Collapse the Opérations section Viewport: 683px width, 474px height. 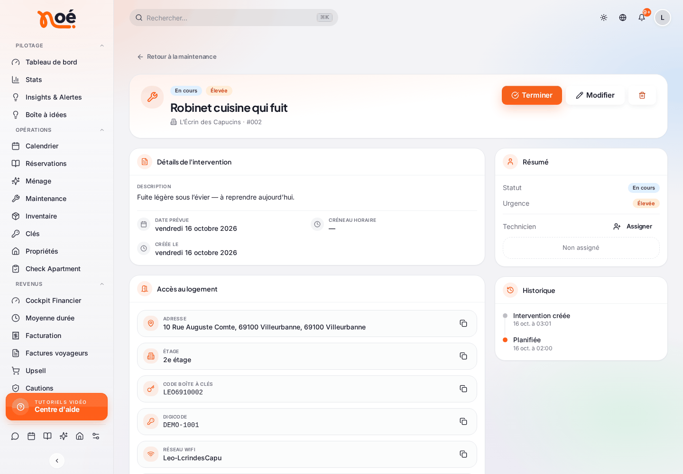[x=102, y=130]
